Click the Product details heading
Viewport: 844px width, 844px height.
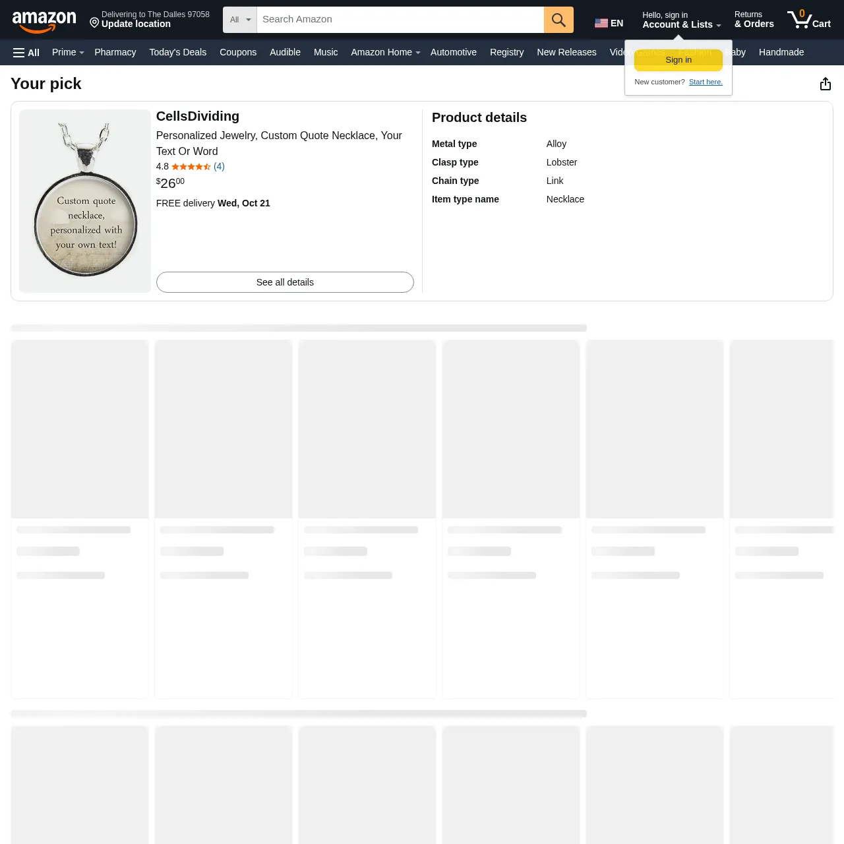pos(479,117)
